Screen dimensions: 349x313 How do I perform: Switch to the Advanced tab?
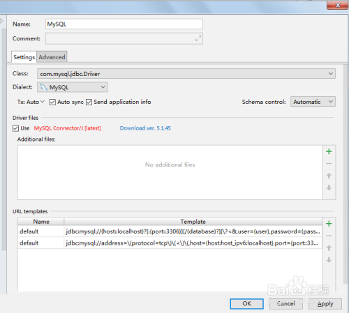[x=52, y=57]
